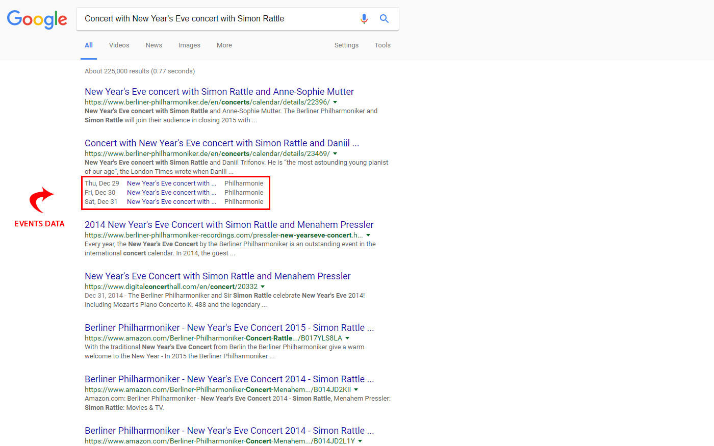Screen dimensions: 714x446
Task: Open Berliner Philharmoniker Concert 2015 Amazon result
Action: (x=229, y=328)
